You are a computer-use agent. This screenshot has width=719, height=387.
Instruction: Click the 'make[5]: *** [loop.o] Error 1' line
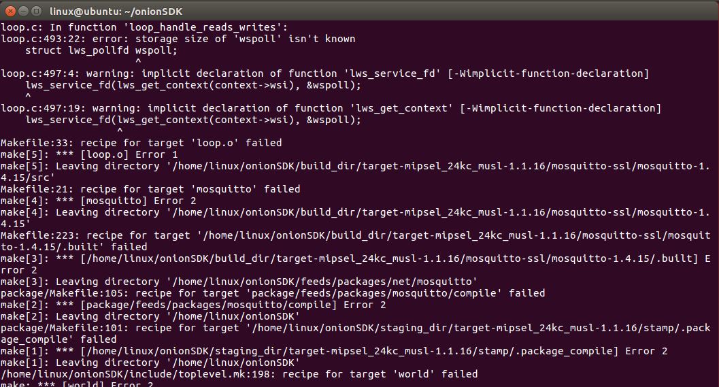click(x=89, y=154)
